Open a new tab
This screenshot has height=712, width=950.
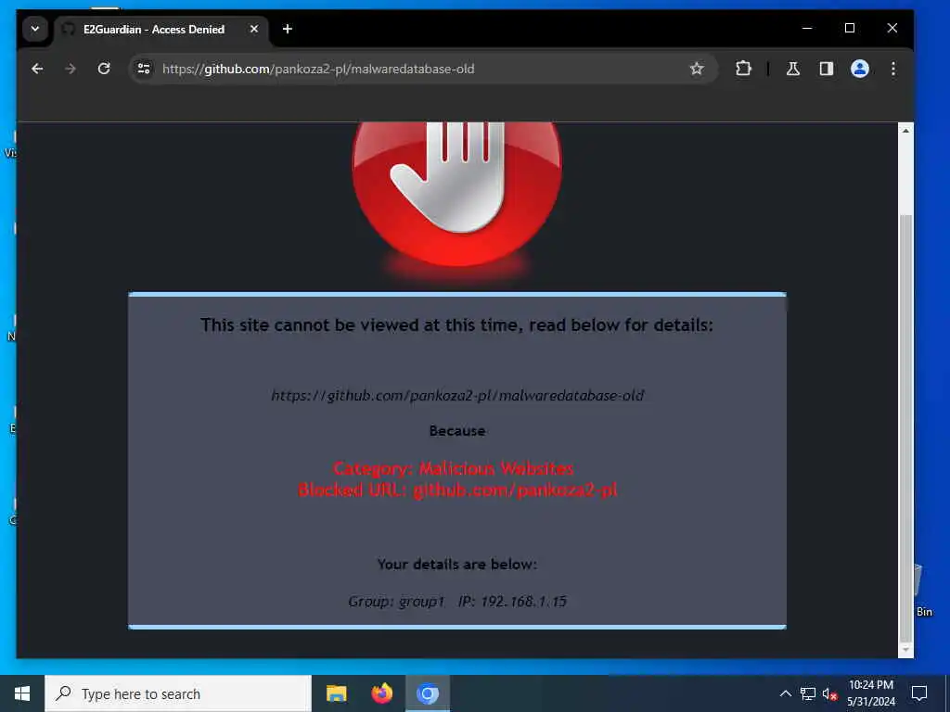pyautogui.click(x=288, y=29)
